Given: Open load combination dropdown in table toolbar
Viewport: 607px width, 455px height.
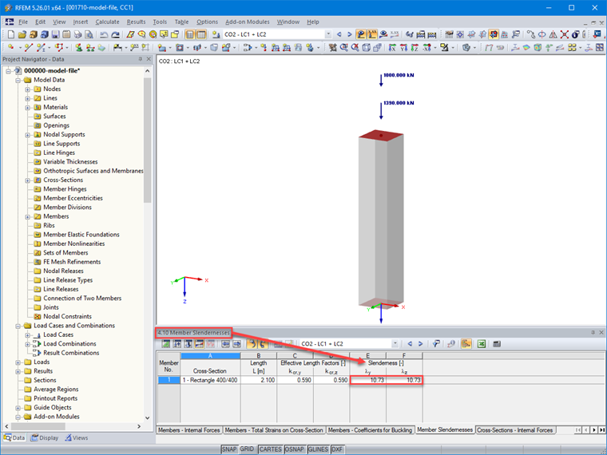Looking at the screenshot, I should tap(395, 344).
